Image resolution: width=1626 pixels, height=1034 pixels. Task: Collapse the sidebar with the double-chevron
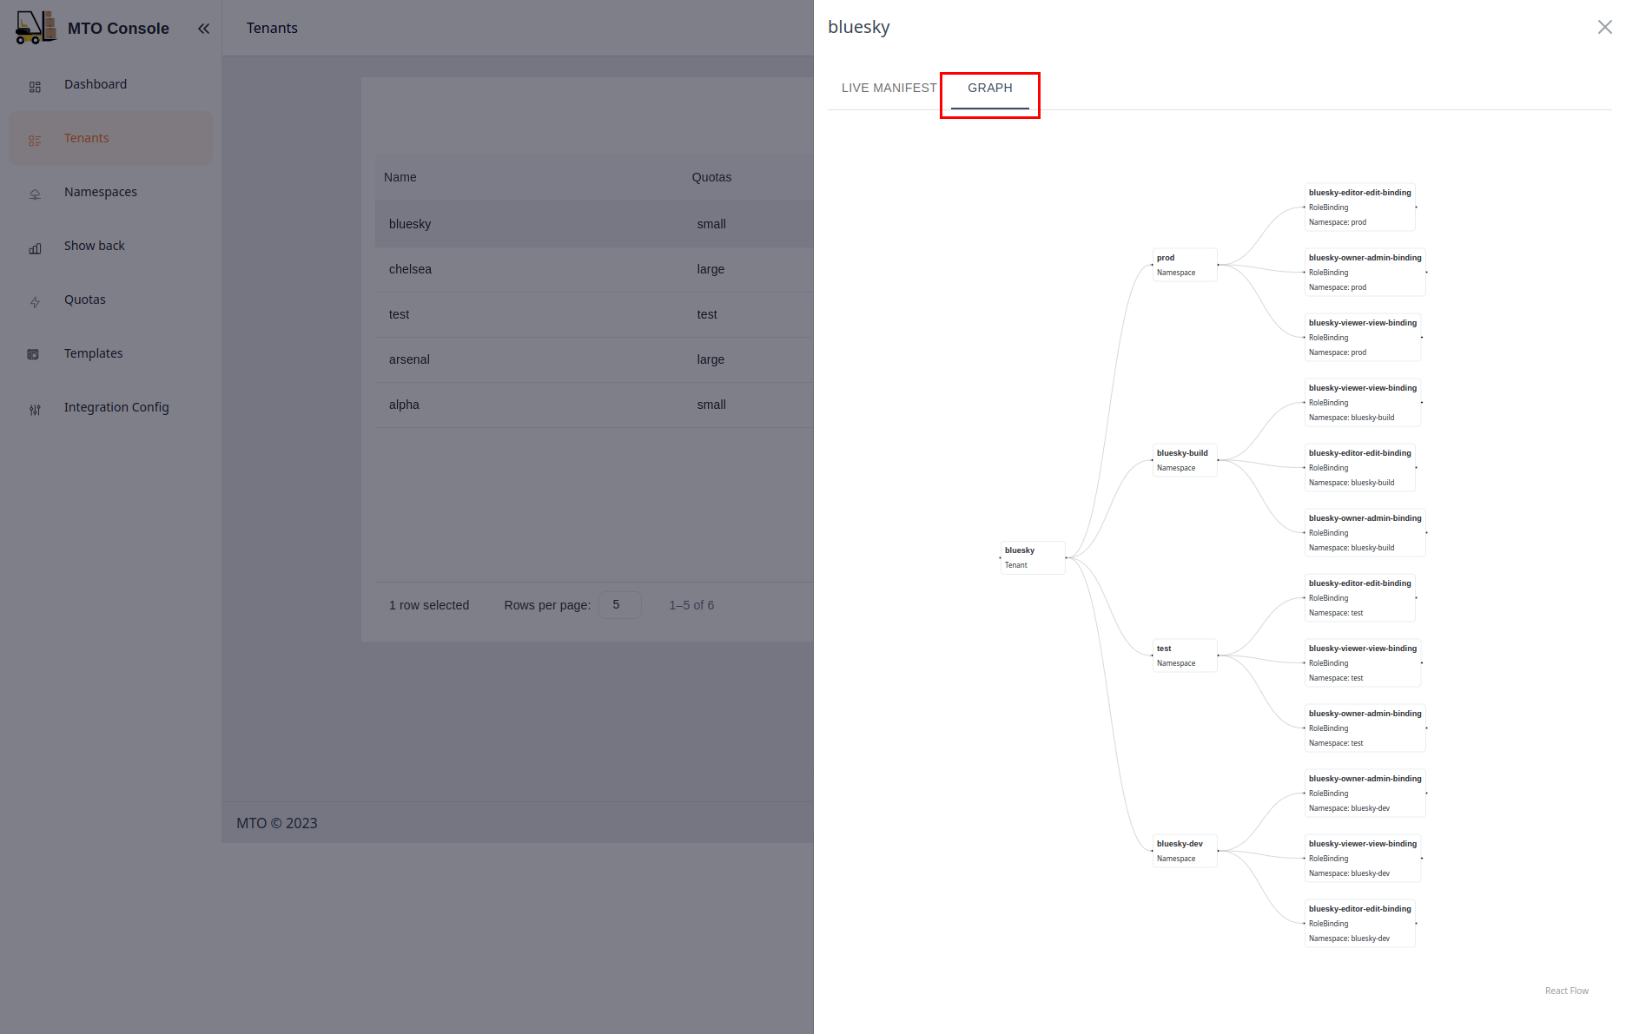point(203,28)
